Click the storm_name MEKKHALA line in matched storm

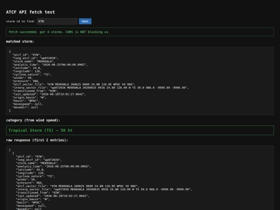pos(34,61)
